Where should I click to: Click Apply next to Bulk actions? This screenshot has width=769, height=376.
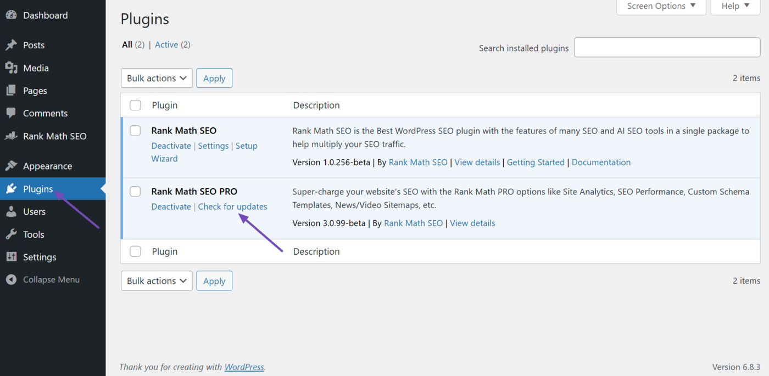click(x=214, y=77)
